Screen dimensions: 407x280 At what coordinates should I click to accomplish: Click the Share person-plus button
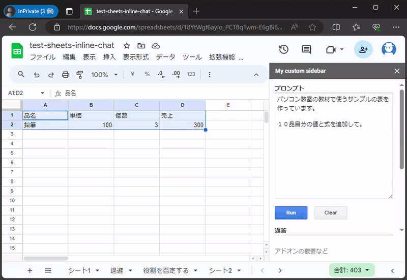click(x=363, y=49)
